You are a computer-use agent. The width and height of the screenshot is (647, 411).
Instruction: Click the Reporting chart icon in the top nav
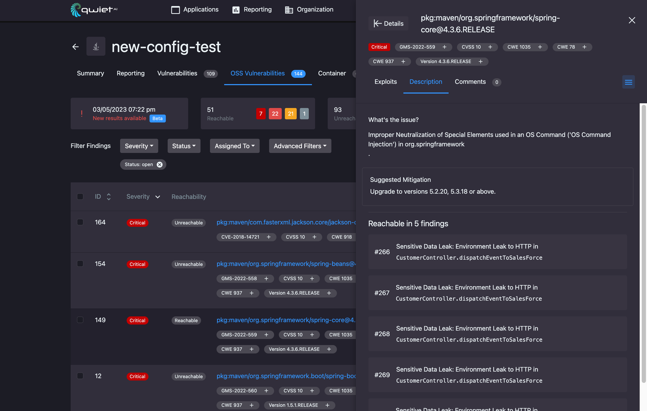coord(236,10)
